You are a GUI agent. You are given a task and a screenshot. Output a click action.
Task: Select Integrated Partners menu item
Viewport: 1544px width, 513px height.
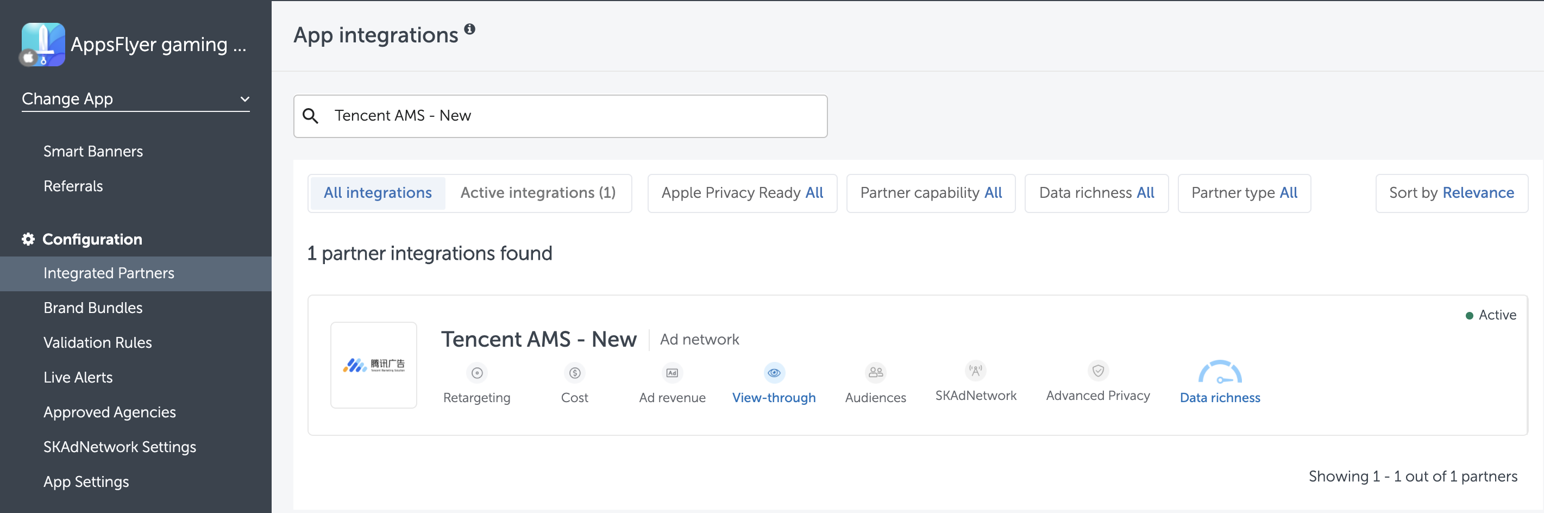(135, 274)
